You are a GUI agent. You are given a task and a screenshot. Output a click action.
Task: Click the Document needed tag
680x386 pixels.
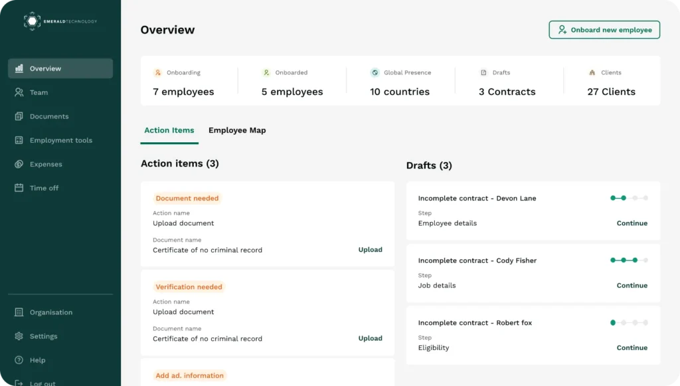click(187, 198)
